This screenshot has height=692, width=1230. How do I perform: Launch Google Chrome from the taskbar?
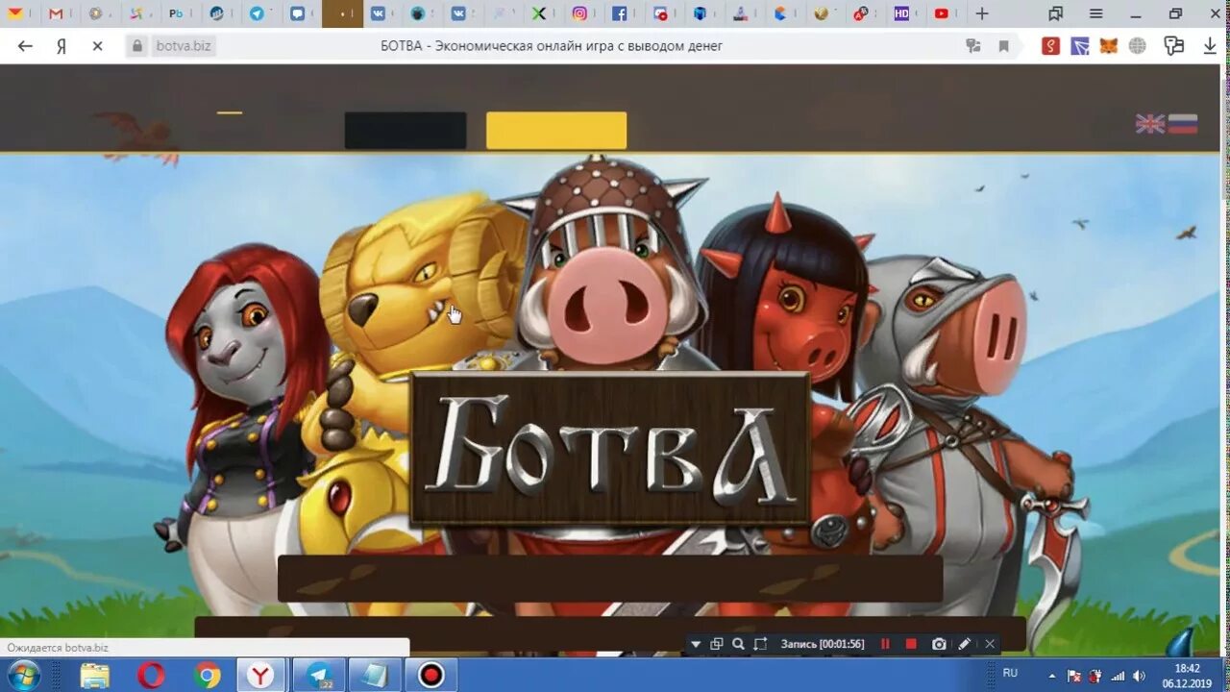coord(207,675)
